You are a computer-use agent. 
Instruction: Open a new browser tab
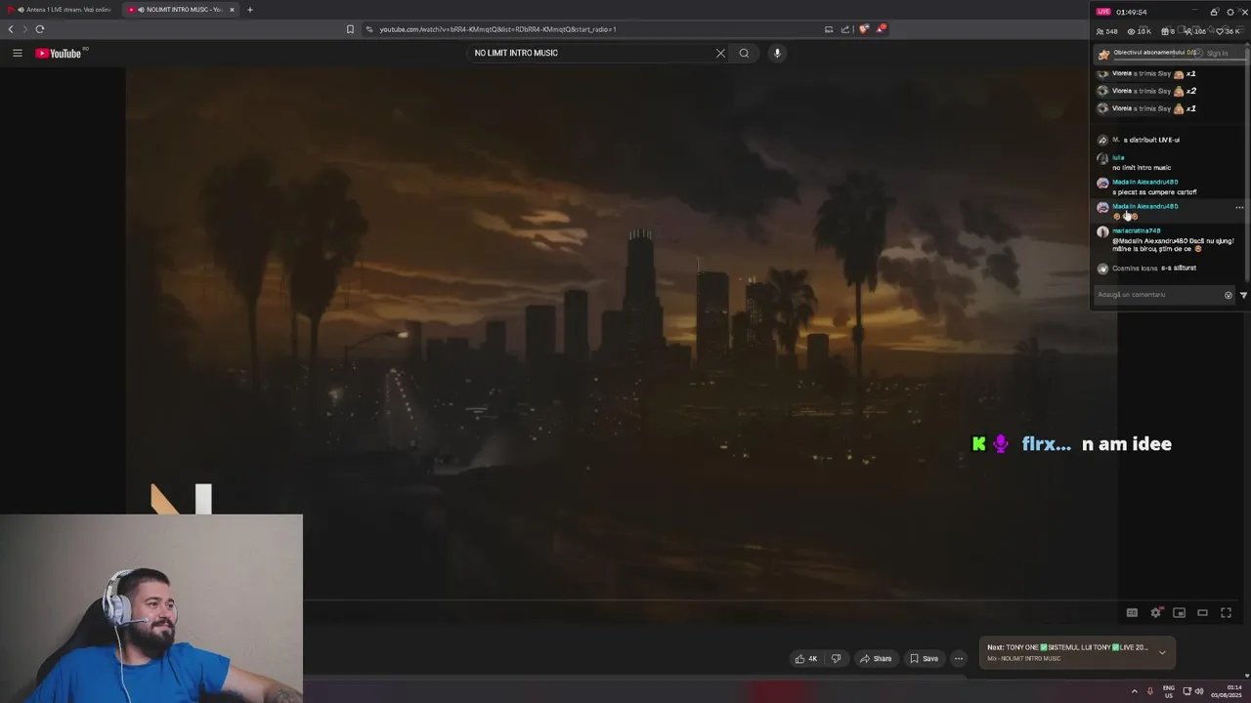point(249,10)
